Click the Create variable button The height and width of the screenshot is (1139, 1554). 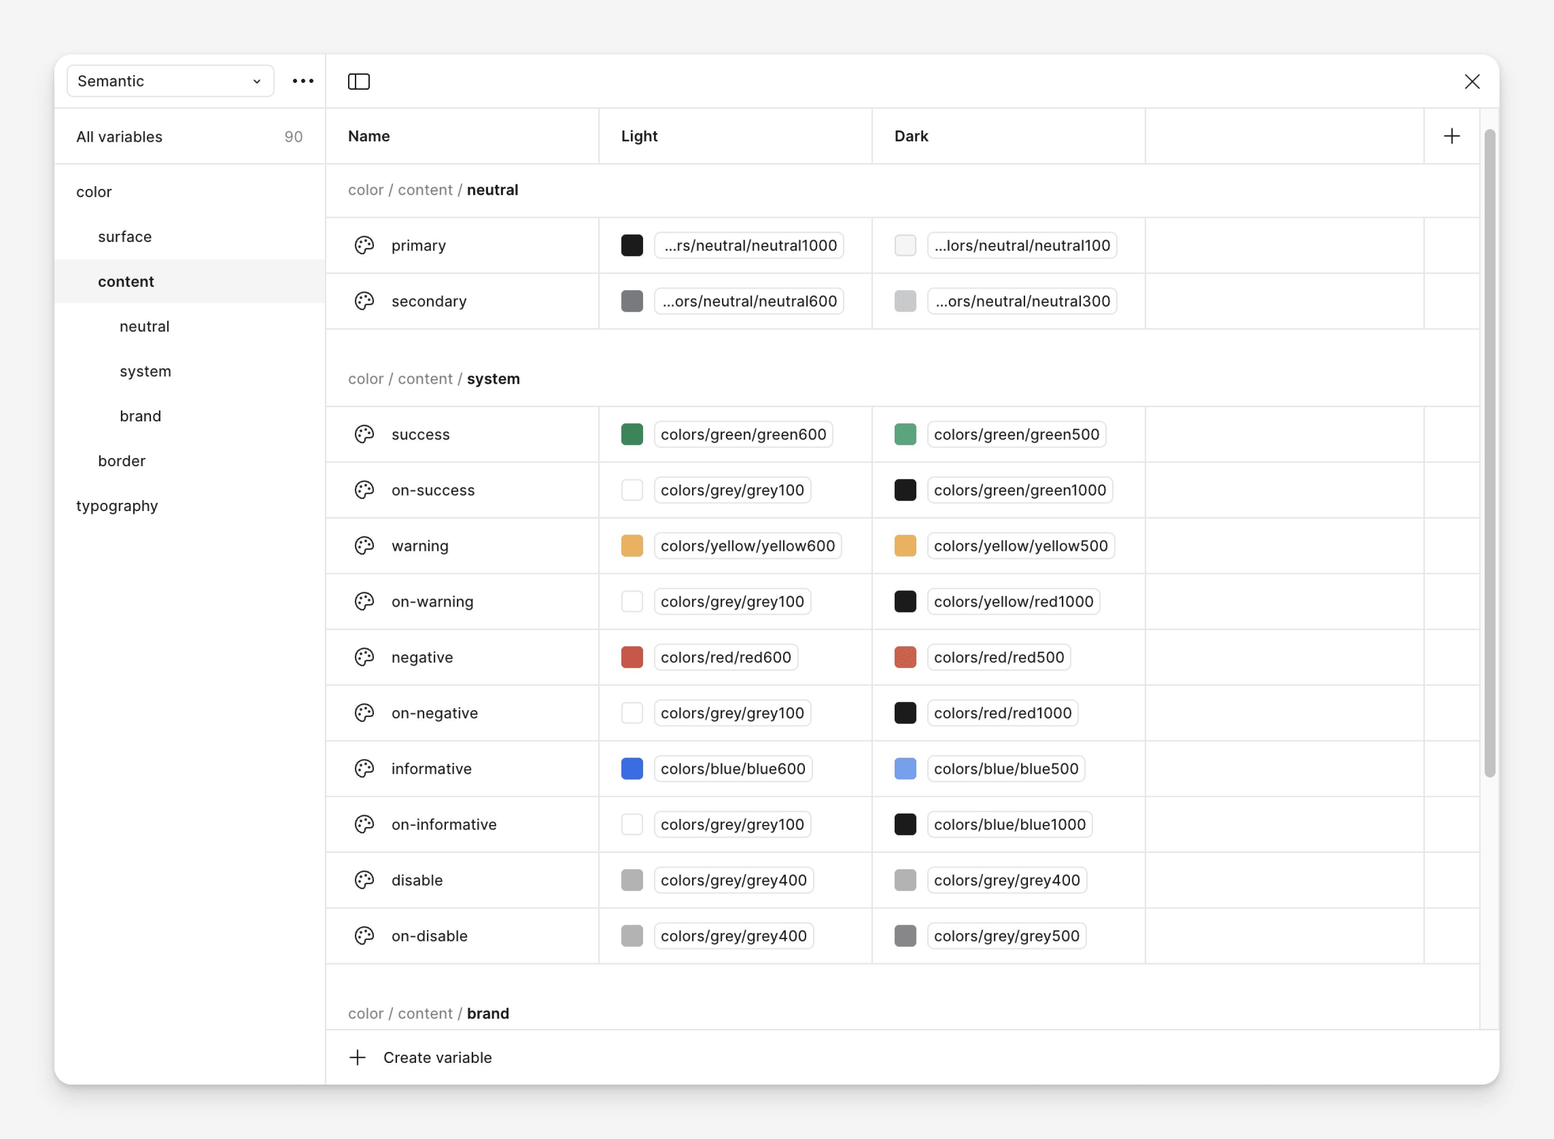click(437, 1057)
